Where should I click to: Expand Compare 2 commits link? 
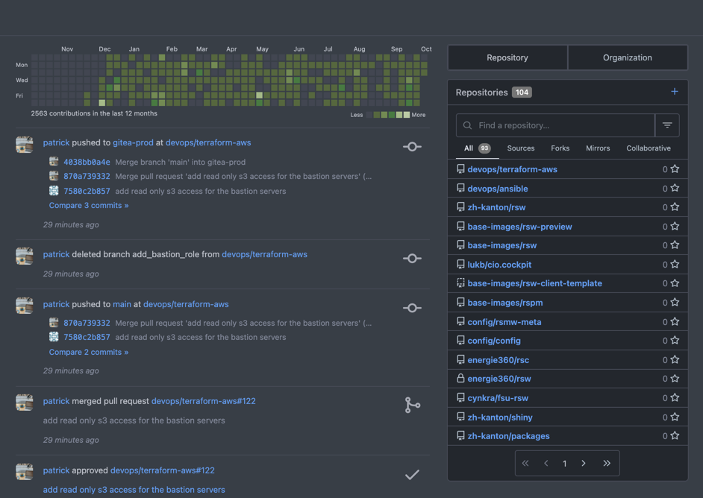89,352
